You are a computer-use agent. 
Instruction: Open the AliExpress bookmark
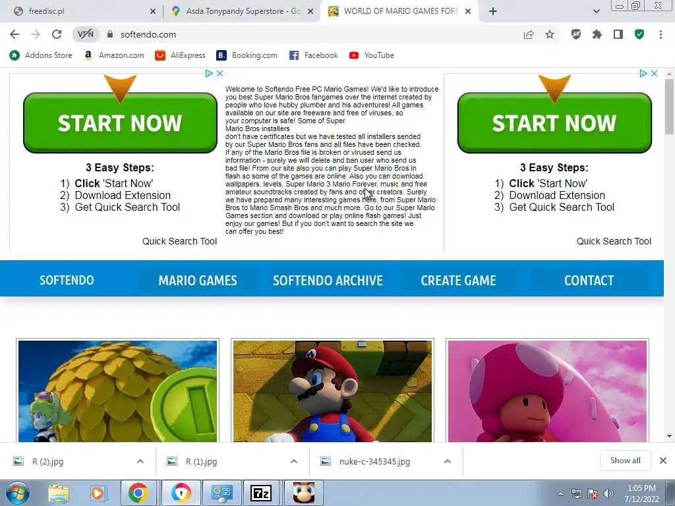[181, 55]
